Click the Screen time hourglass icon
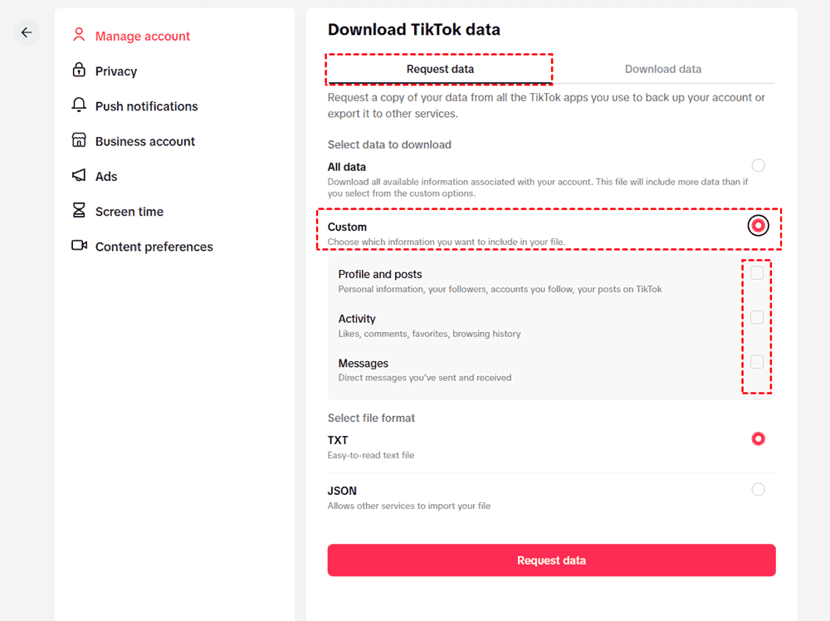This screenshot has height=621, width=830. [79, 211]
